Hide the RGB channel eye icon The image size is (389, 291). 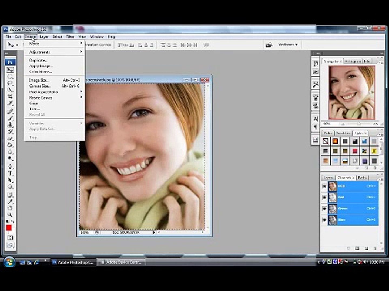[324, 186]
